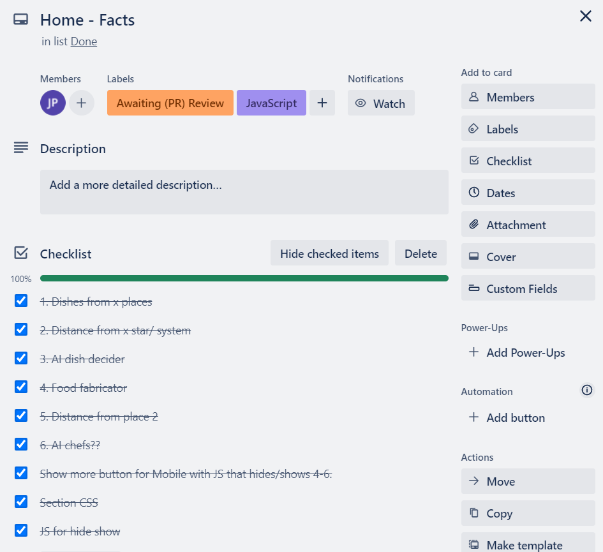Select the JavaScript label
603x552 pixels.
[x=271, y=103]
